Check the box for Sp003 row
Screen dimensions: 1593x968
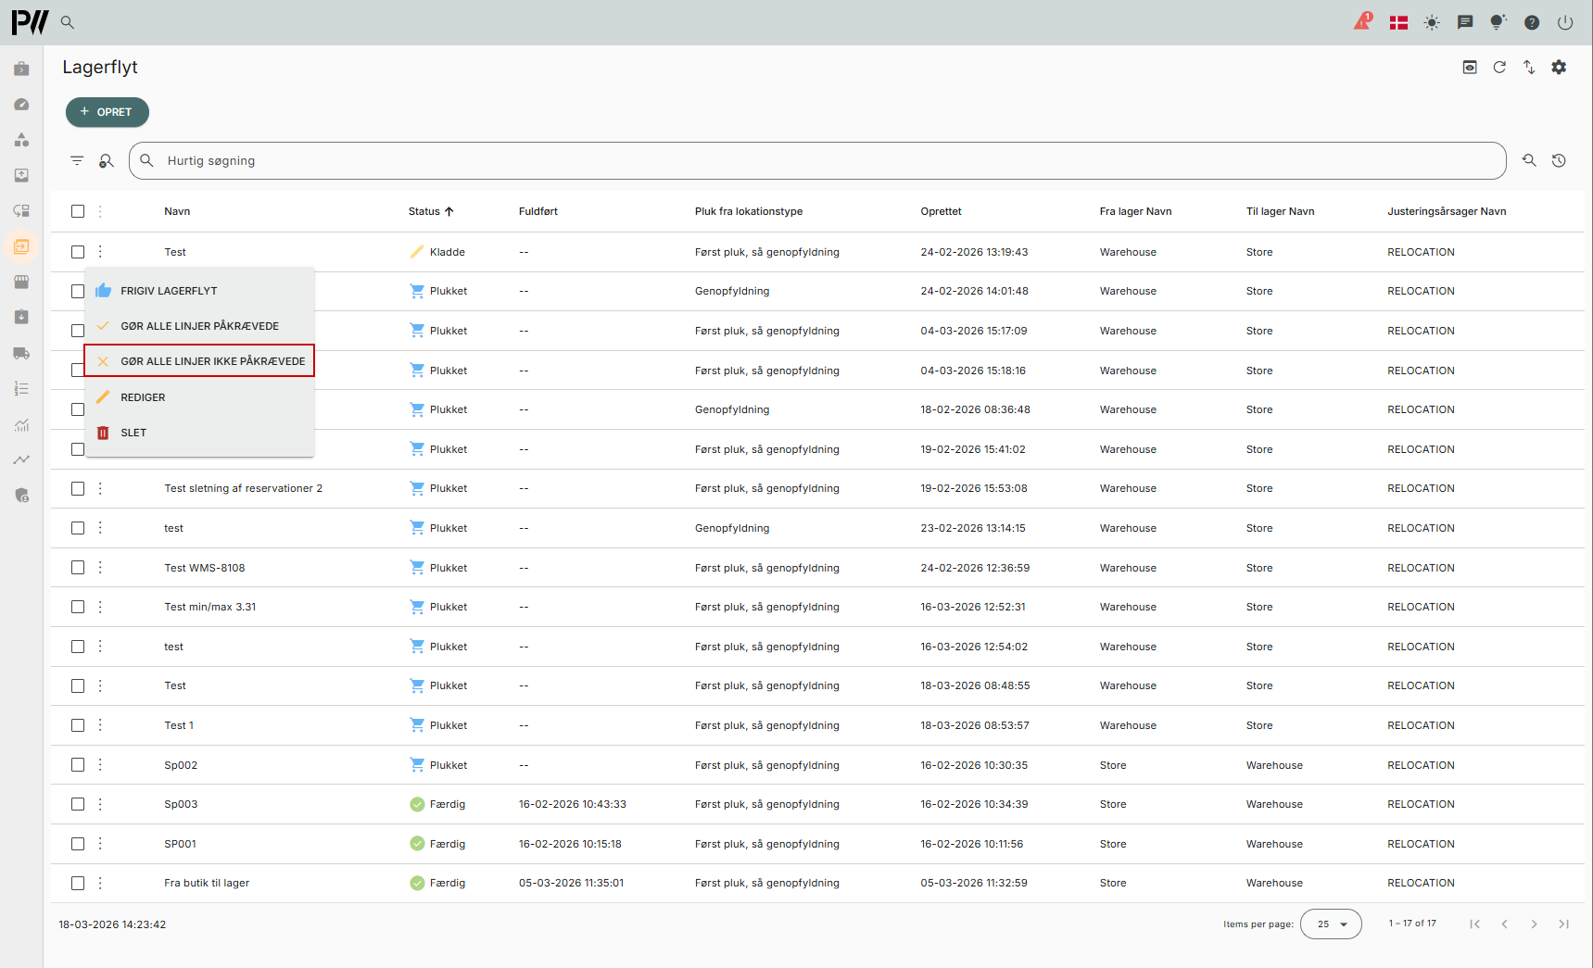pyautogui.click(x=78, y=804)
